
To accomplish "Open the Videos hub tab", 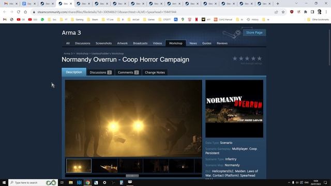I will click(157, 43).
